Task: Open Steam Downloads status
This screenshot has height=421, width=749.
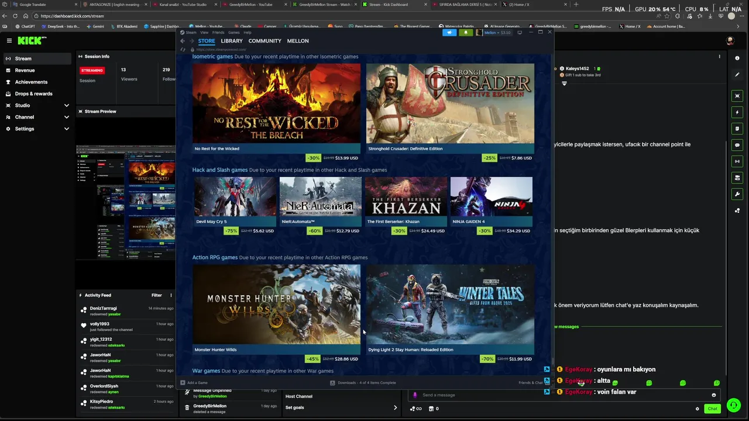Action: click(x=363, y=383)
